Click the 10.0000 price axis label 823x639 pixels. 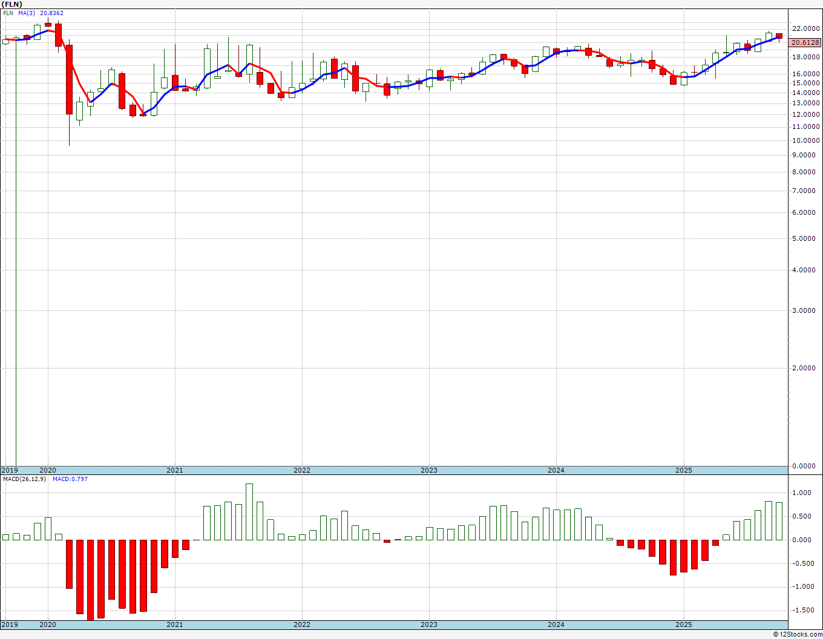point(807,140)
